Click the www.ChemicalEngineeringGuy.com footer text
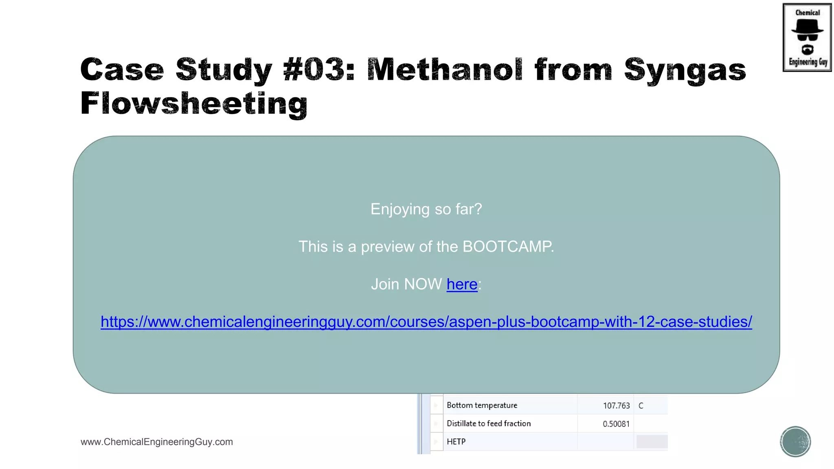 [x=157, y=442]
